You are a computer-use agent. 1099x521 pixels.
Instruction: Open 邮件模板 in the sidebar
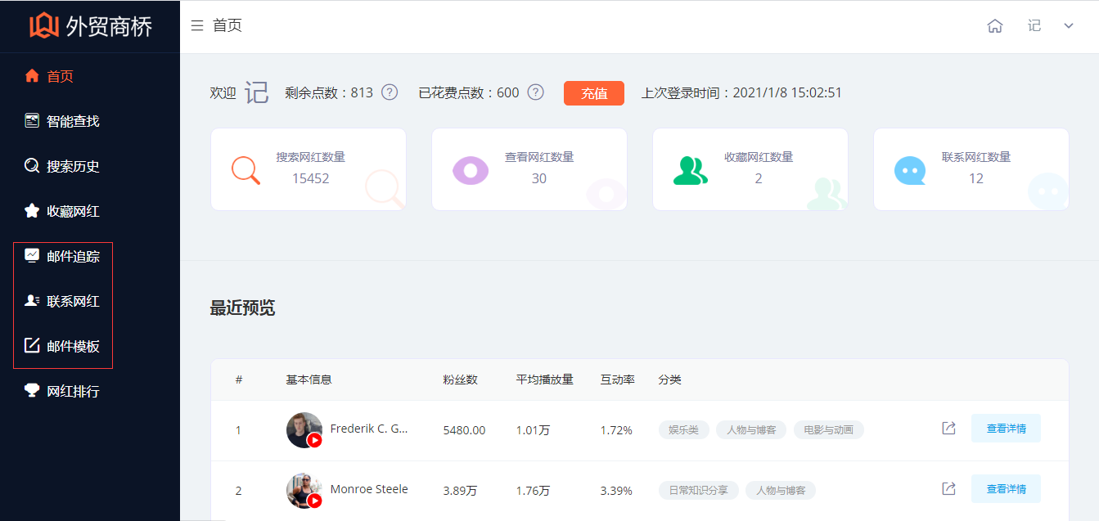pyautogui.click(x=73, y=346)
